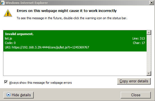The image size is (155, 101).
Task: Click the vertical scrollbar track of error list
Action: pos(149,53)
